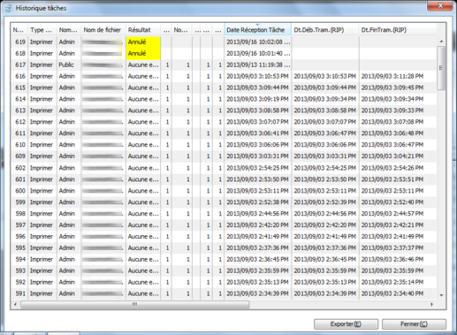Select job number 616
This screenshot has width=457, height=335.
tap(20, 76)
